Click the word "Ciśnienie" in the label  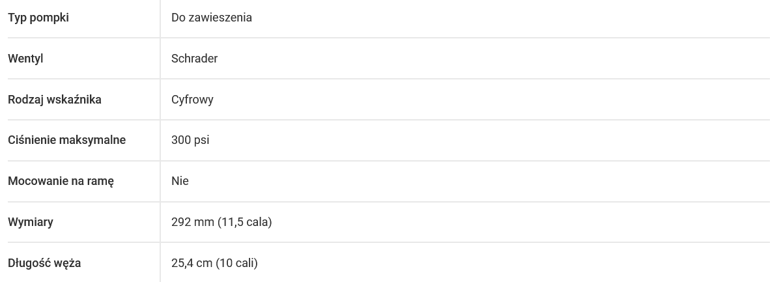coord(32,140)
